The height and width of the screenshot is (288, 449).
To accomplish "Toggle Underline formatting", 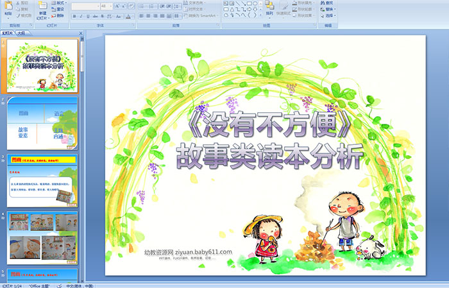I will click(x=88, y=16).
